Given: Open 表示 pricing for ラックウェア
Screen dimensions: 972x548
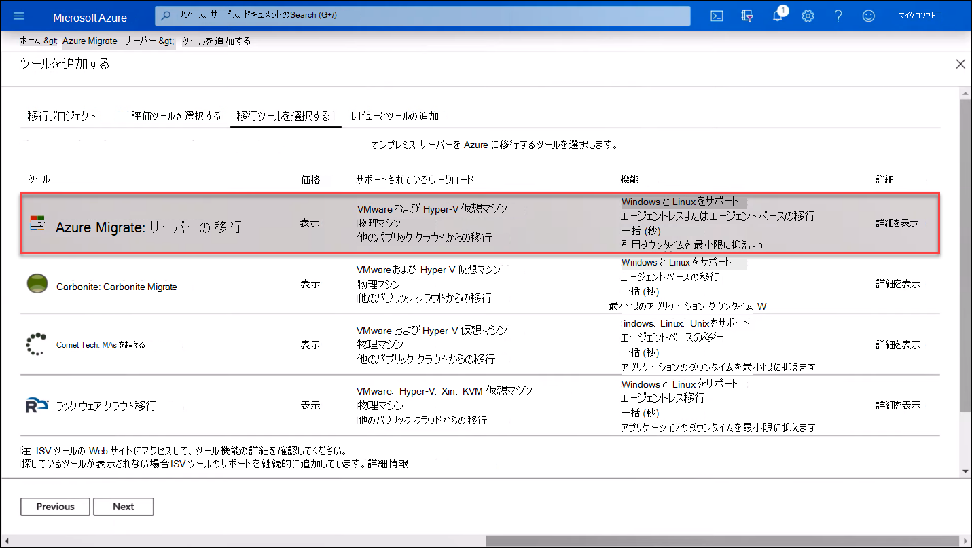Looking at the screenshot, I should [310, 405].
